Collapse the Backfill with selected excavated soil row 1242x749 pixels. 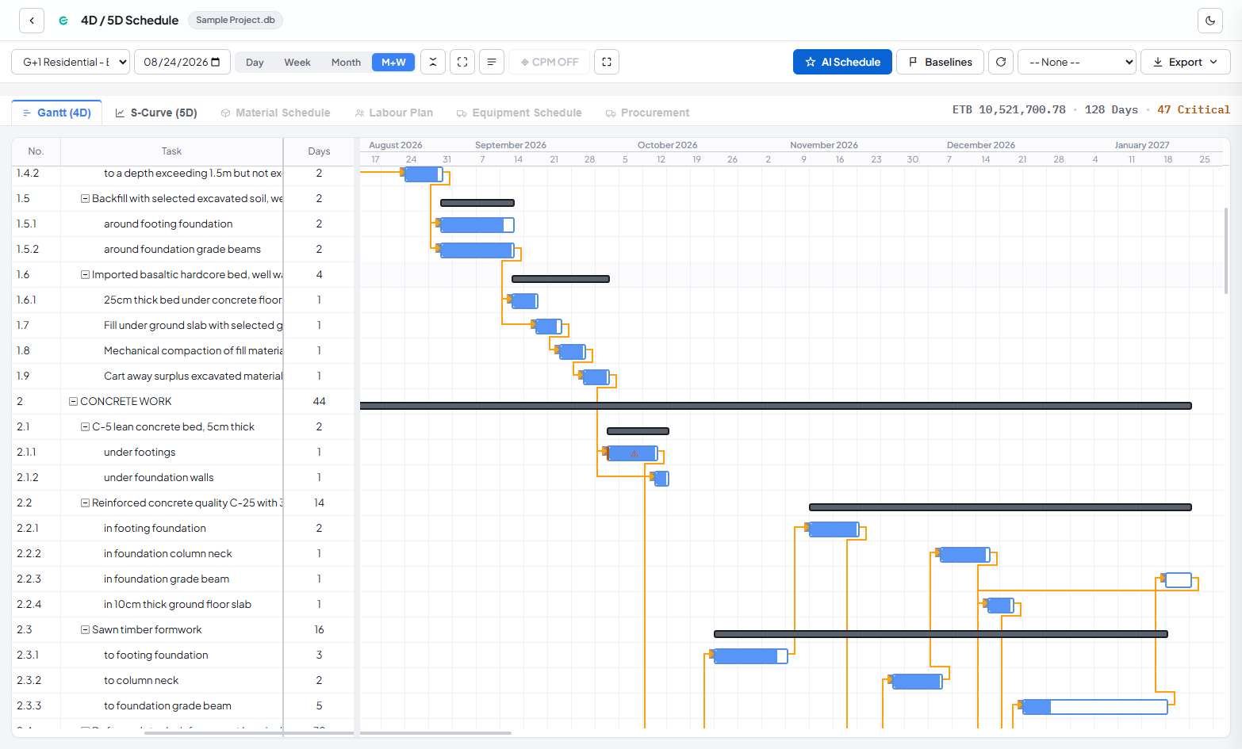tap(85, 199)
